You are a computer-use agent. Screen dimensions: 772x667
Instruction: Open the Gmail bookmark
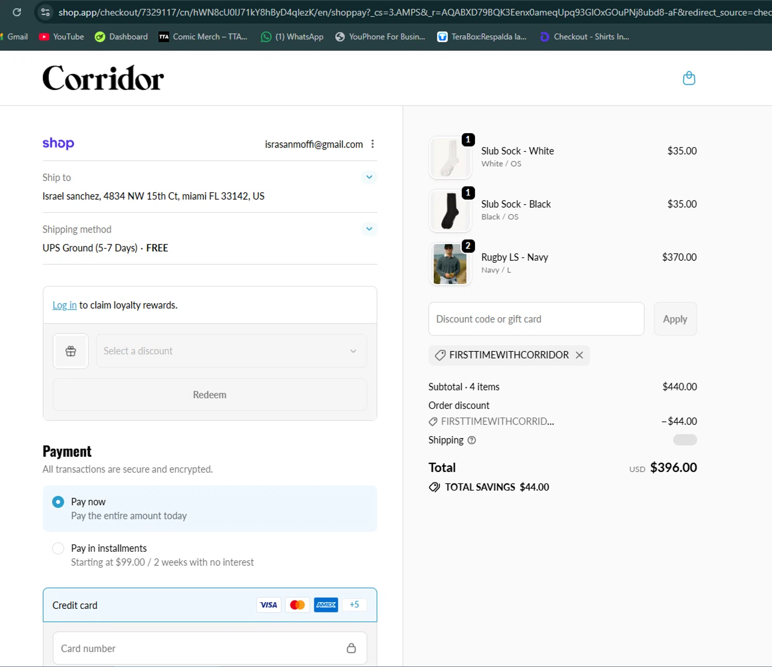14,37
